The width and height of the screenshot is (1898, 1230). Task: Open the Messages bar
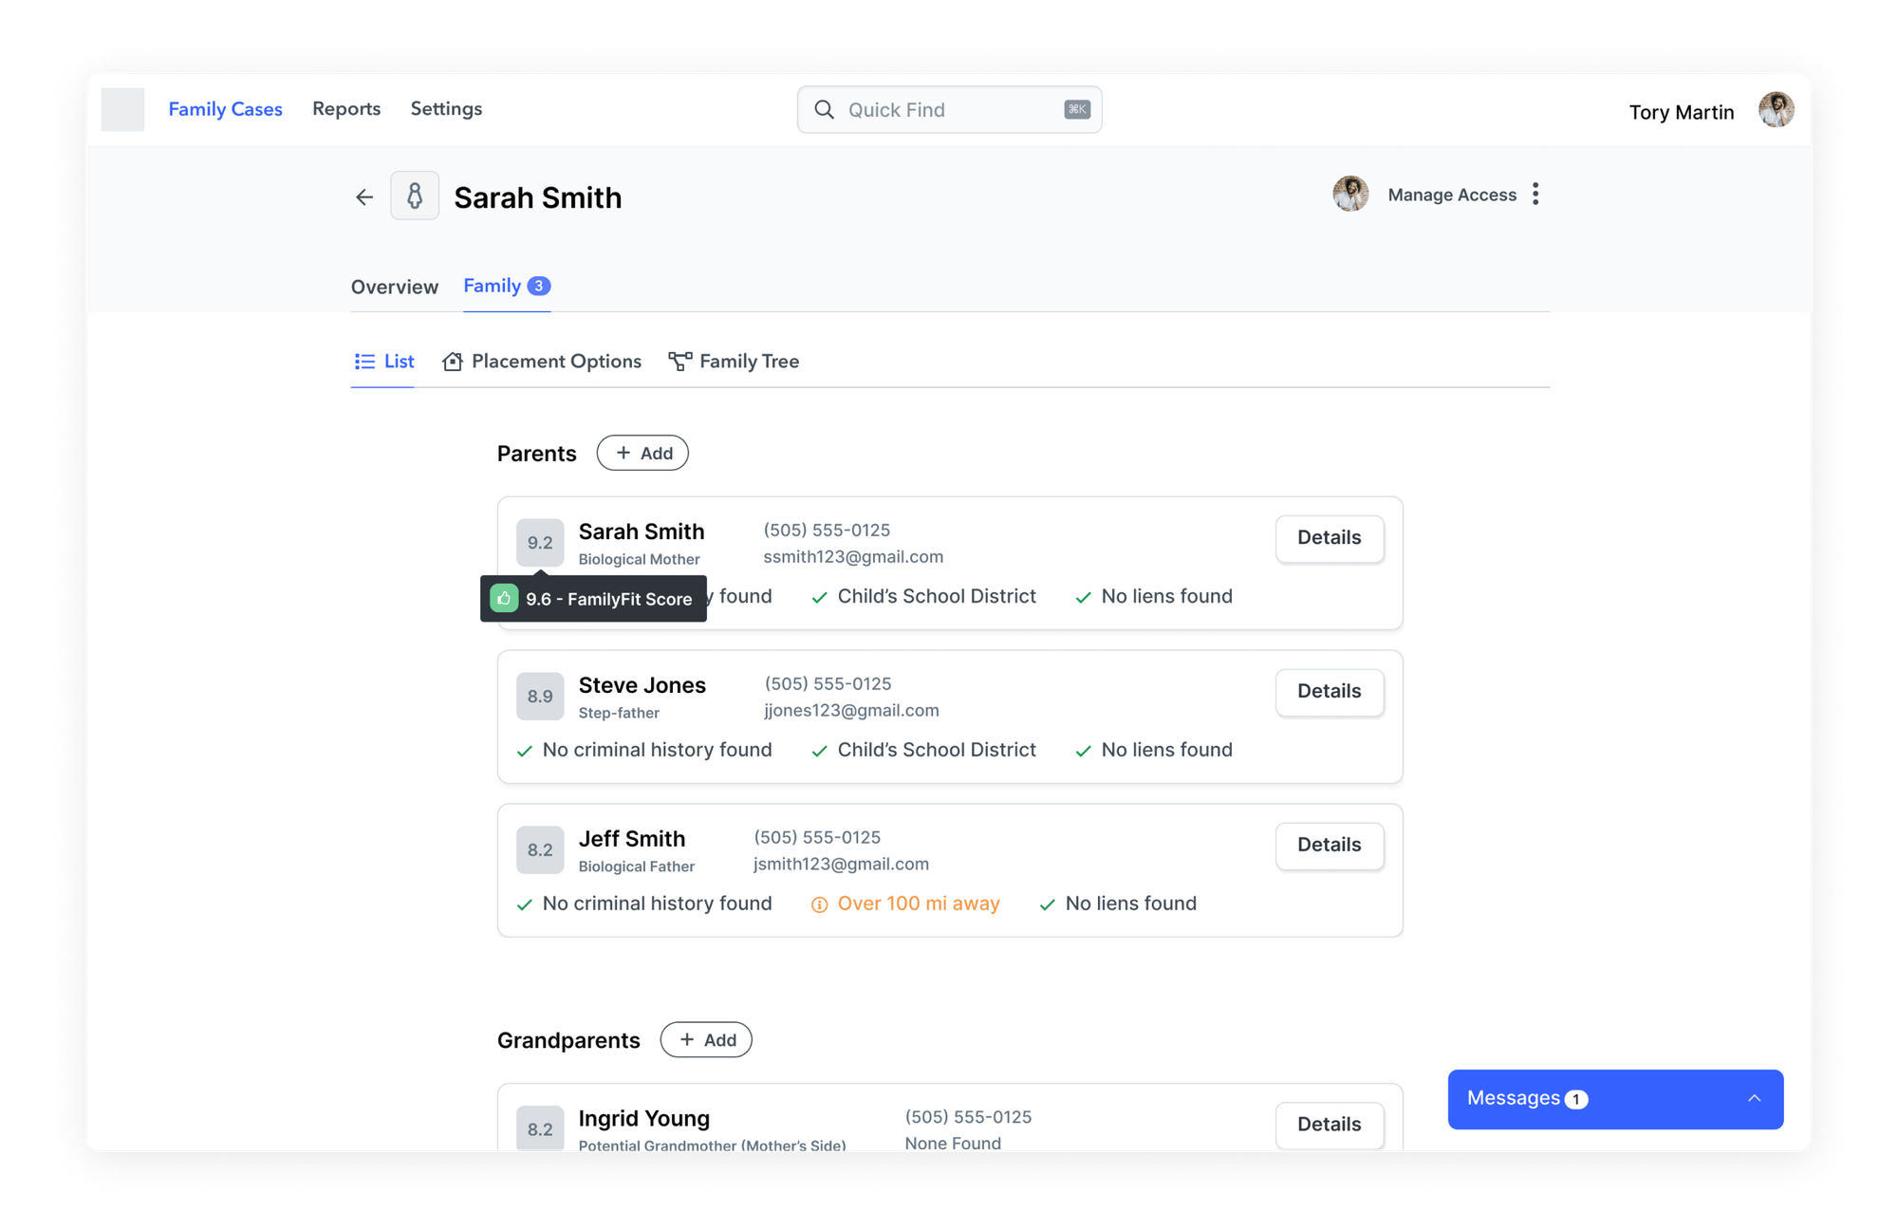pyautogui.click(x=1615, y=1099)
